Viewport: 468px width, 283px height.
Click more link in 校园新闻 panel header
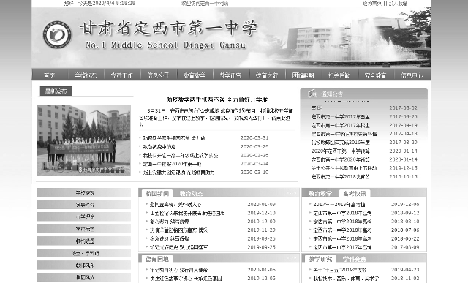tap(291, 193)
